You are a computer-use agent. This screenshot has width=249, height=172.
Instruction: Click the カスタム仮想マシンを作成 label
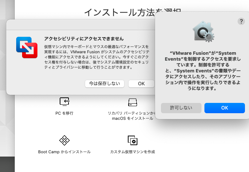(x=133, y=152)
